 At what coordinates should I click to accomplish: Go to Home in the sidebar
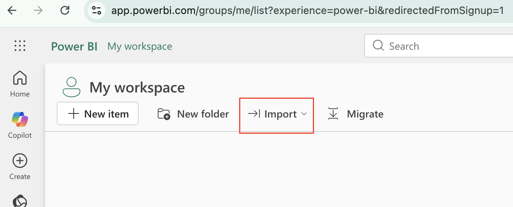(x=20, y=84)
